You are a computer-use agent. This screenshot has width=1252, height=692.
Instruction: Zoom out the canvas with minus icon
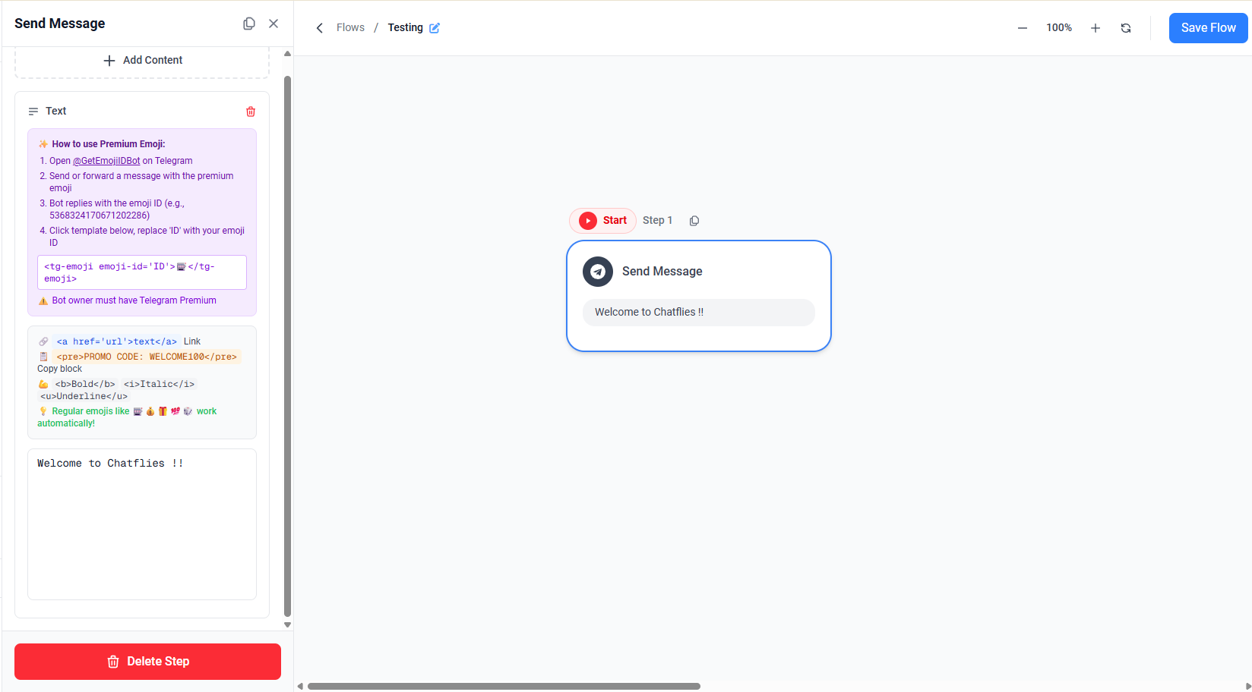coord(1023,28)
